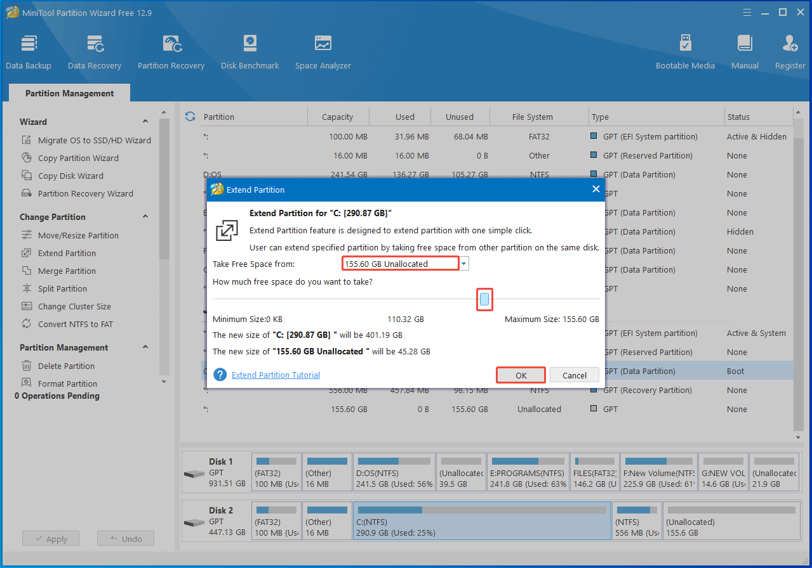Switch to Partition Management tab
Screen dimensions: 812x568
tap(70, 93)
